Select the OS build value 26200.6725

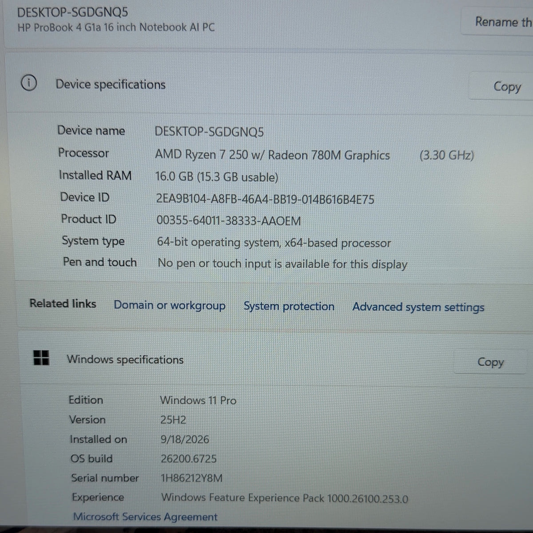[x=189, y=459]
